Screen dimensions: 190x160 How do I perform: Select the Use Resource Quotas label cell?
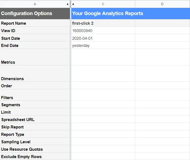pyautogui.click(x=35, y=149)
